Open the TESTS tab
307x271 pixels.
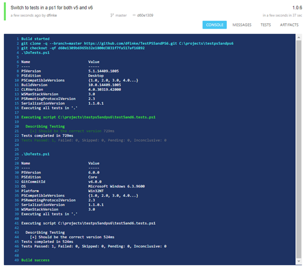pyautogui.click(x=266, y=25)
